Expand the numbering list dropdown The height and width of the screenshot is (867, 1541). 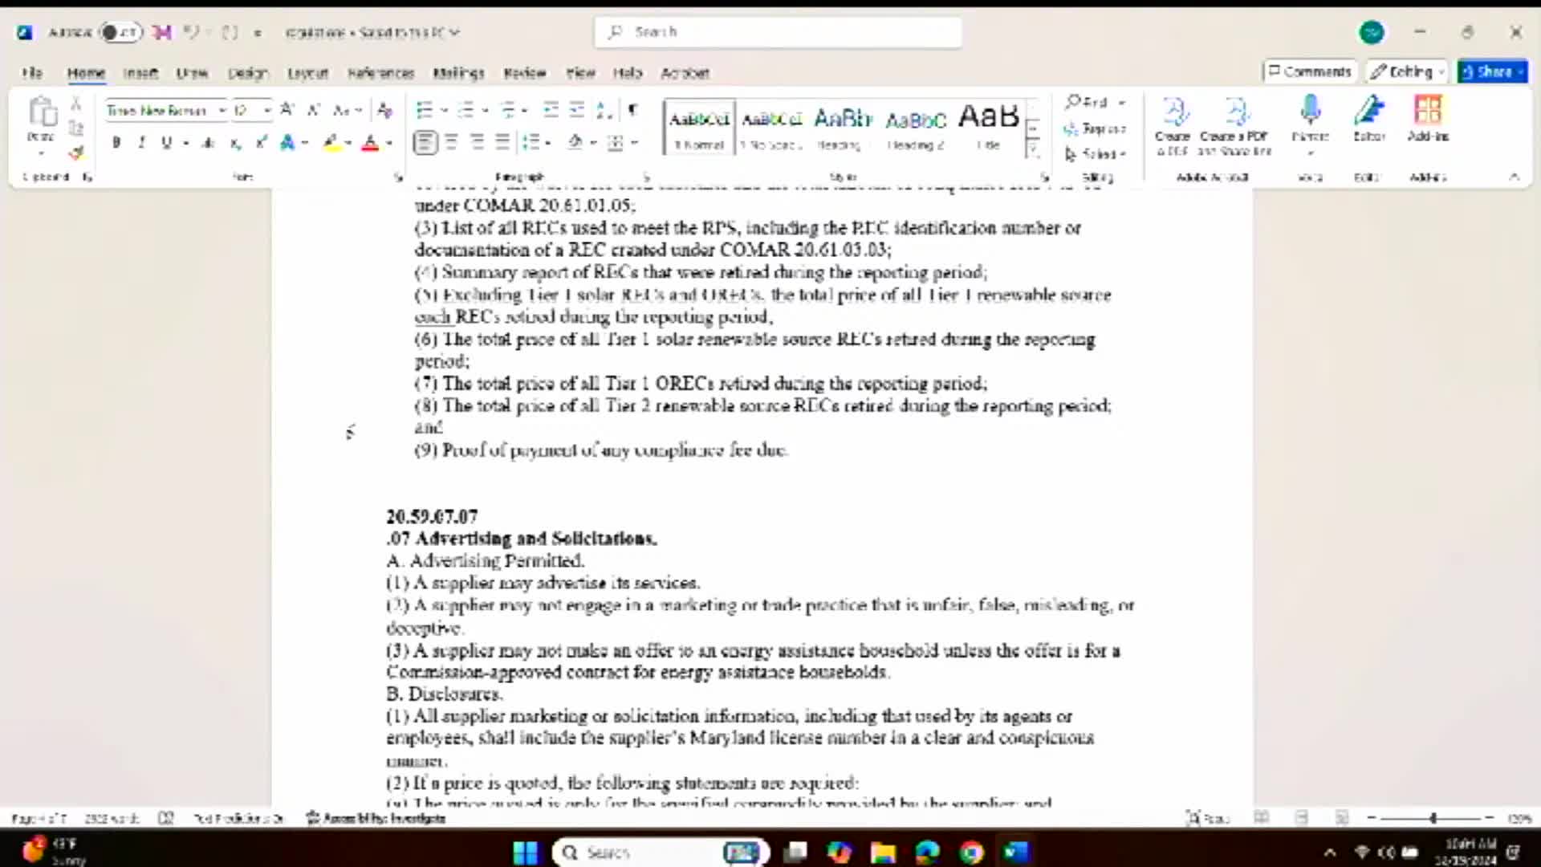click(485, 110)
